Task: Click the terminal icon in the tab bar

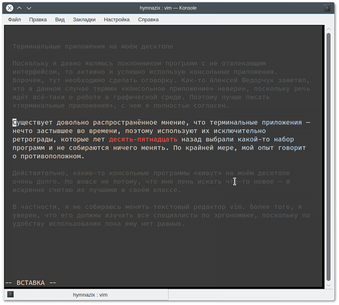Action: coord(10,294)
